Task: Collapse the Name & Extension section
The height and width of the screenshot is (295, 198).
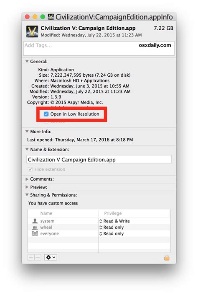Action: click(x=27, y=149)
